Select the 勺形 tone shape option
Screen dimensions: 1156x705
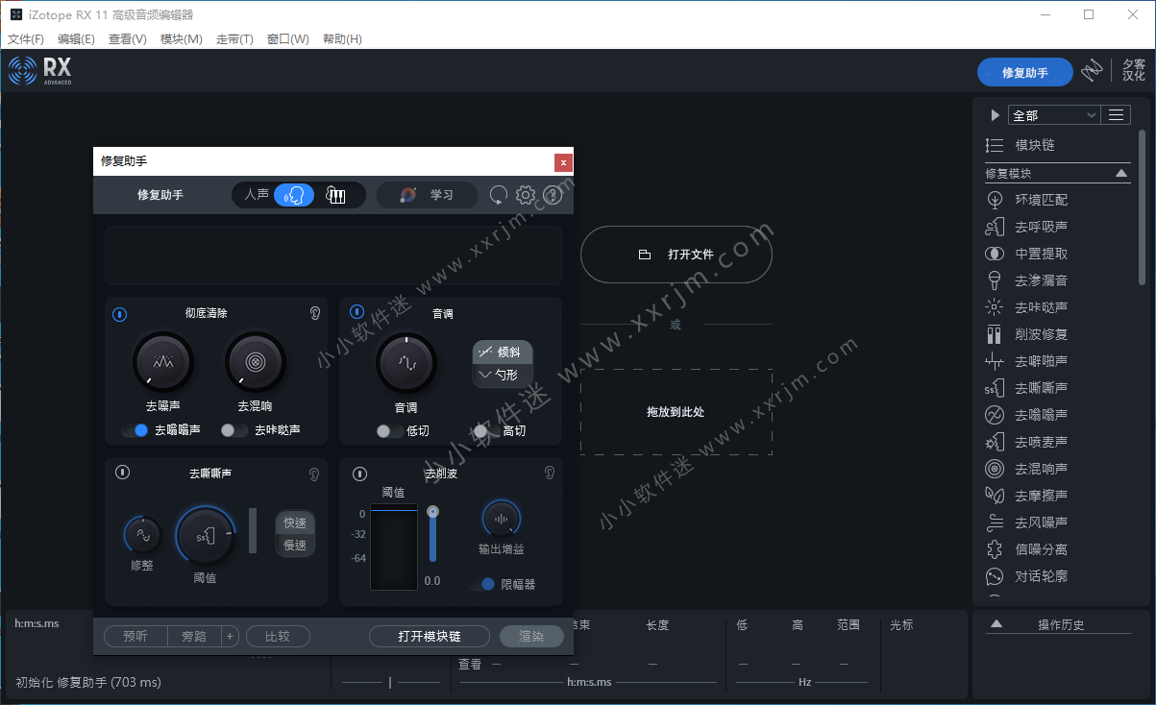(502, 375)
